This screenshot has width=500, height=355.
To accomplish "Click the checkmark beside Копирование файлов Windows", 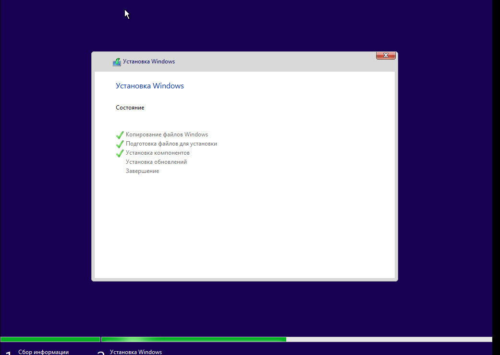I will click(x=120, y=135).
